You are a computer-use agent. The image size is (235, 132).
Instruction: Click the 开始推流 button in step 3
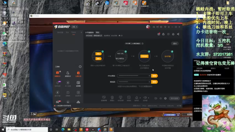click(144, 56)
